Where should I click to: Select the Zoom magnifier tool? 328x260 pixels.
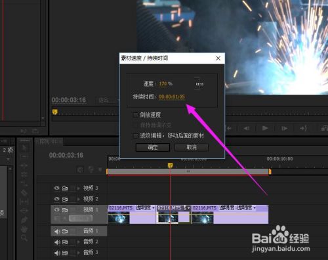click(24, 238)
